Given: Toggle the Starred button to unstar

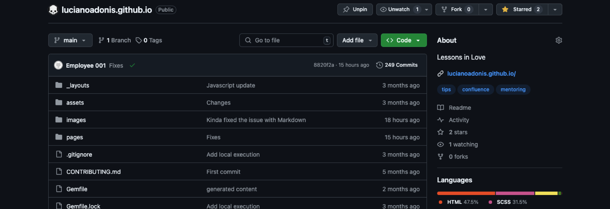Looking at the screenshot, I should (522, 10).
